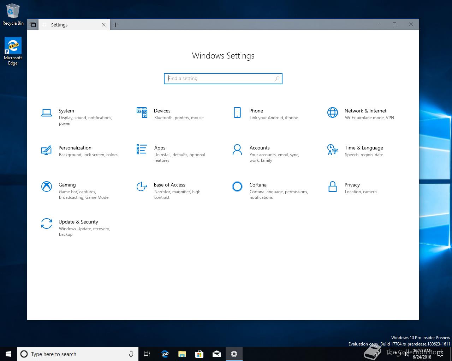Click the Personalization paintbrush icon

coord(47,150)
